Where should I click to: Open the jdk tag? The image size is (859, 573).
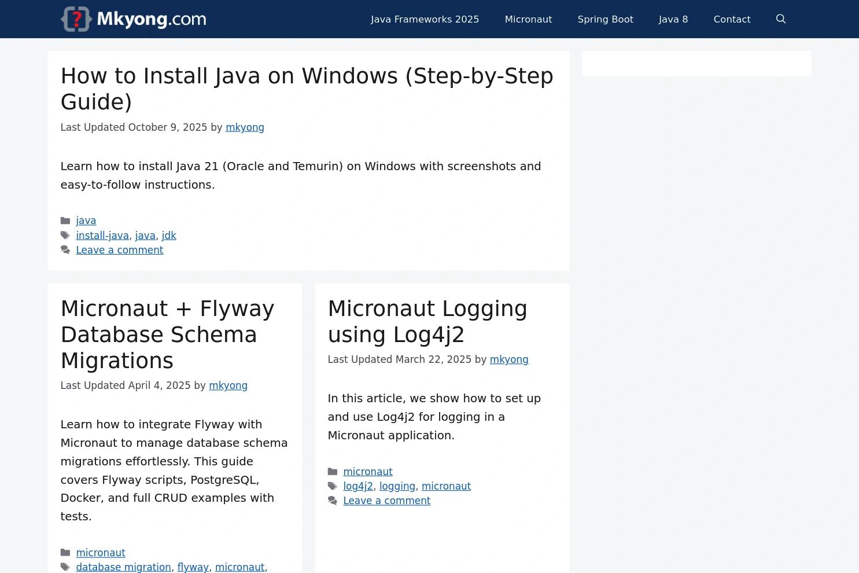[x=169, y=236]
